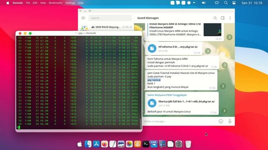
Task: Open the Konsole application menu
Action: (x=18, y=3)
